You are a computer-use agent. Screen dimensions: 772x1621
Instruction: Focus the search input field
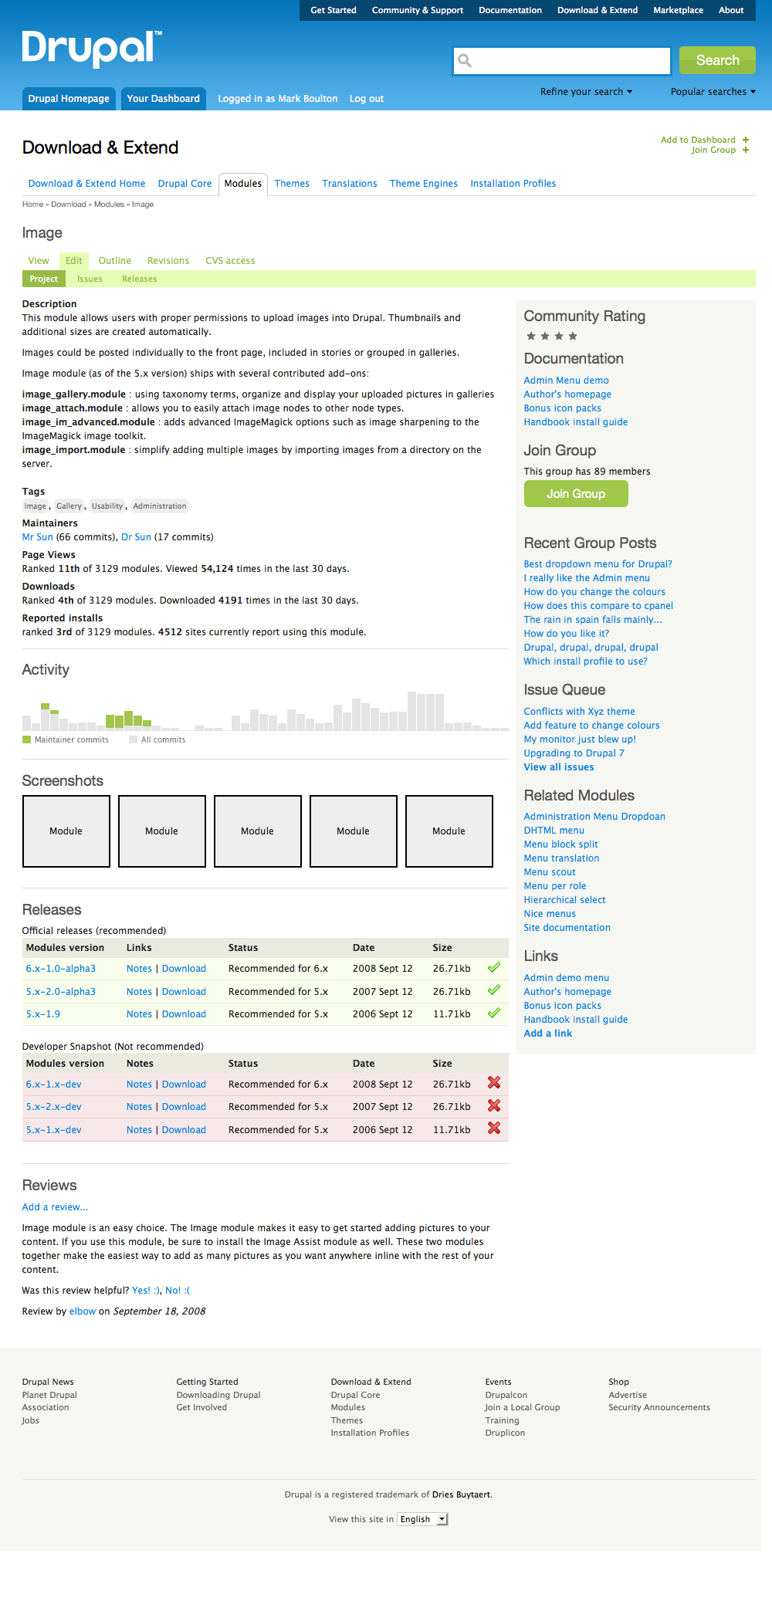[x=561, y=60]
